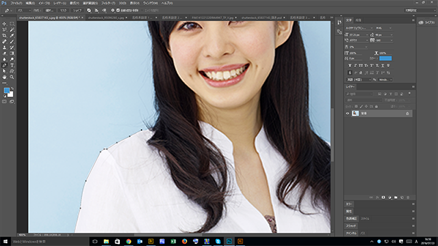This screenshot has height=246, width=438.
Task: Select the Rectangular Marquee tool
Action: click(12, 24)
